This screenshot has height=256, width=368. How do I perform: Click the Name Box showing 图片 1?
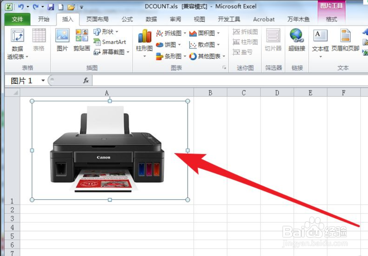21,81
